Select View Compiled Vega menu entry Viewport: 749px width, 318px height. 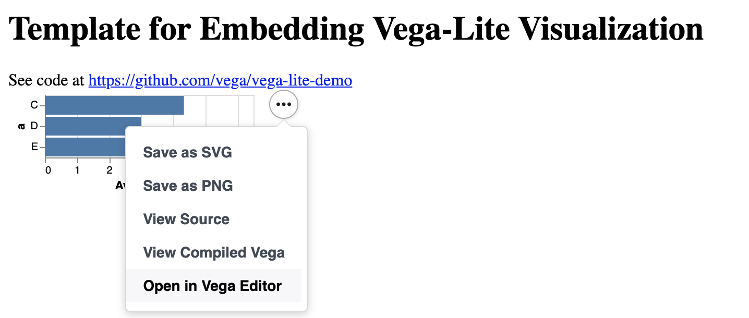(214, 252)
